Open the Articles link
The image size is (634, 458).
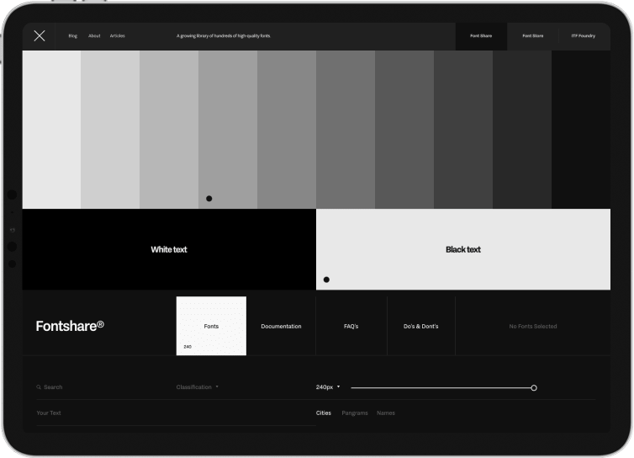[118, 36]
